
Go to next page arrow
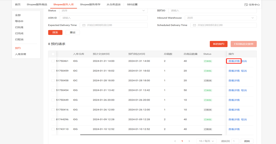pyautogui.click(x=189, y=141)
